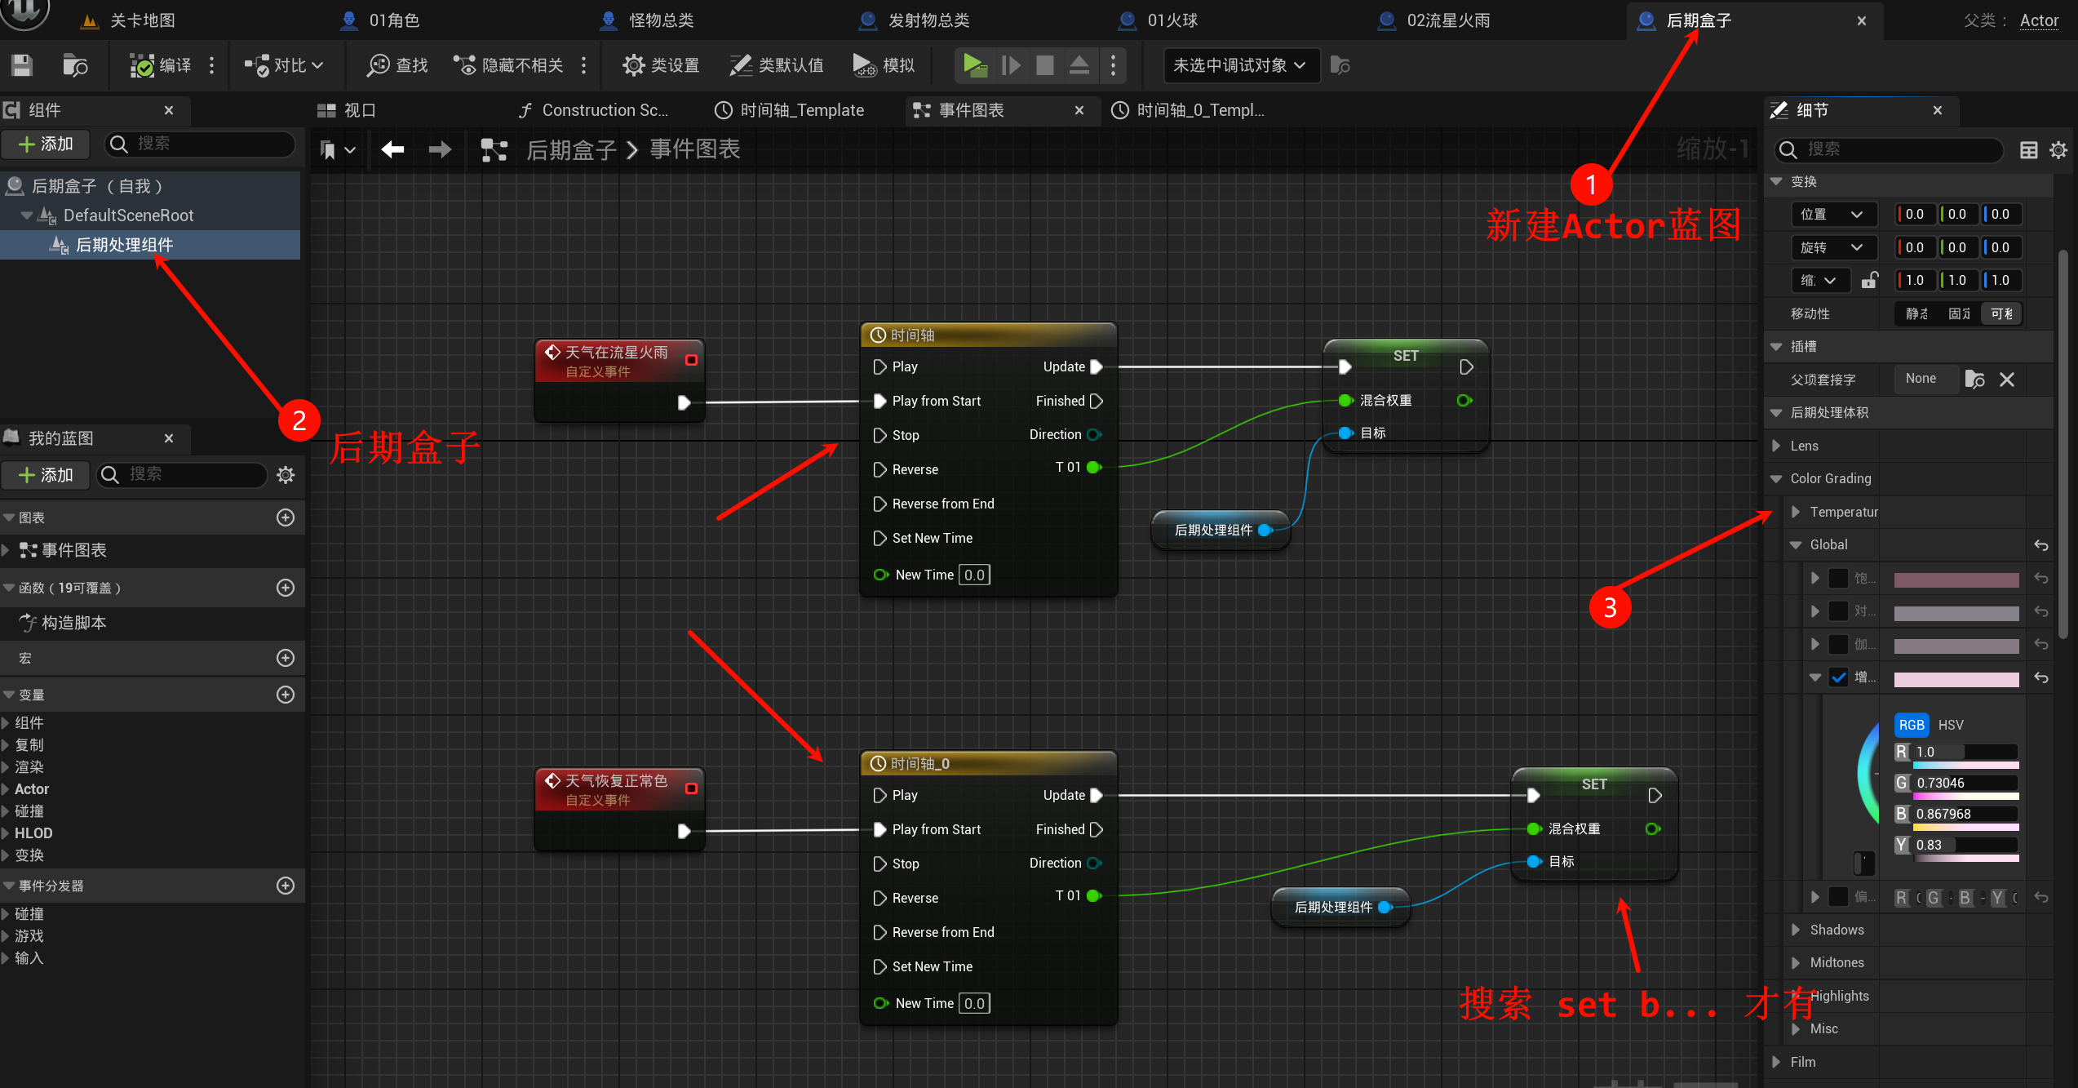The height and width of the screenshot is (1088, 2078).
Task: Click the Find (查找) toolbar icon
Action: point(397,65)
